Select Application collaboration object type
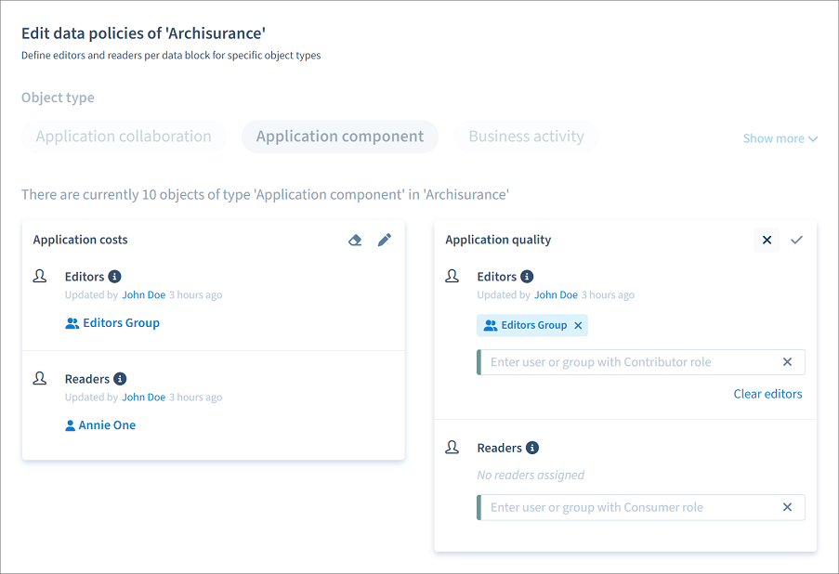The height and width of the screenshot is (574, 839). click(x=124, y=137)
